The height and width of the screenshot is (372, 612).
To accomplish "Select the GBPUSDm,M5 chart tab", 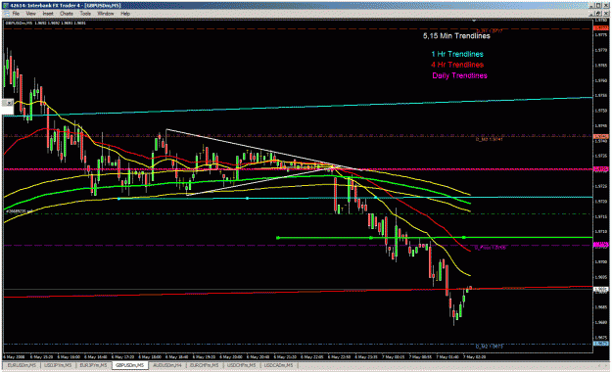I will (x=129, y=365).
